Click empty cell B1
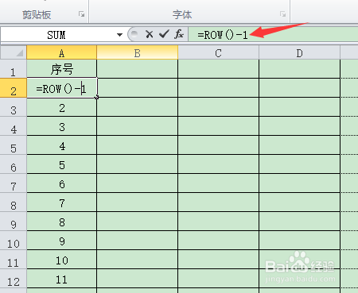 (138, 69)
